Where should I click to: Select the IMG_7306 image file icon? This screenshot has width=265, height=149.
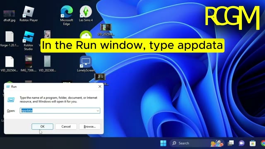(29, 62)
